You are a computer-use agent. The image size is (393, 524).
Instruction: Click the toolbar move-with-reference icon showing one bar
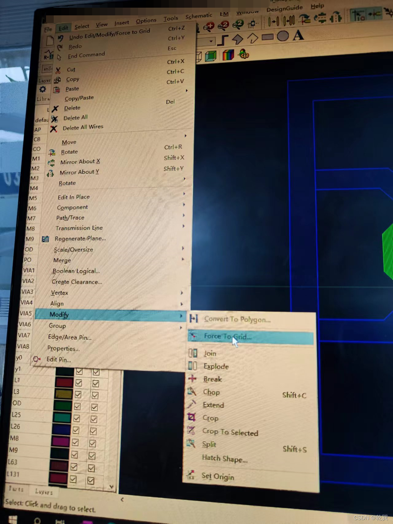click(x=273, y=21)
